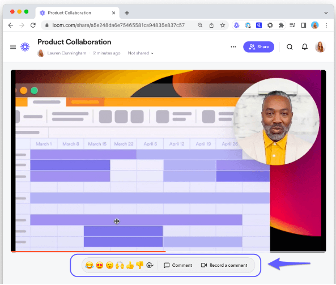Click Record a comment

click(x=224, y=265)
